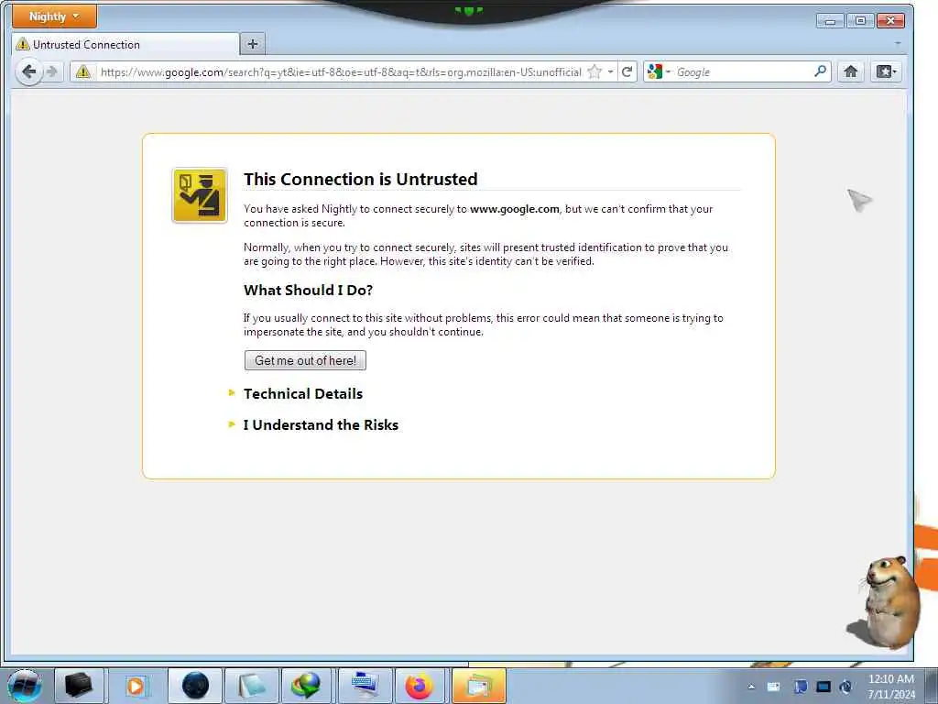The width and height of the screenshot is (938, 704).
Task: Click the forward navigation arrow
Action: (x=52, y=71)
